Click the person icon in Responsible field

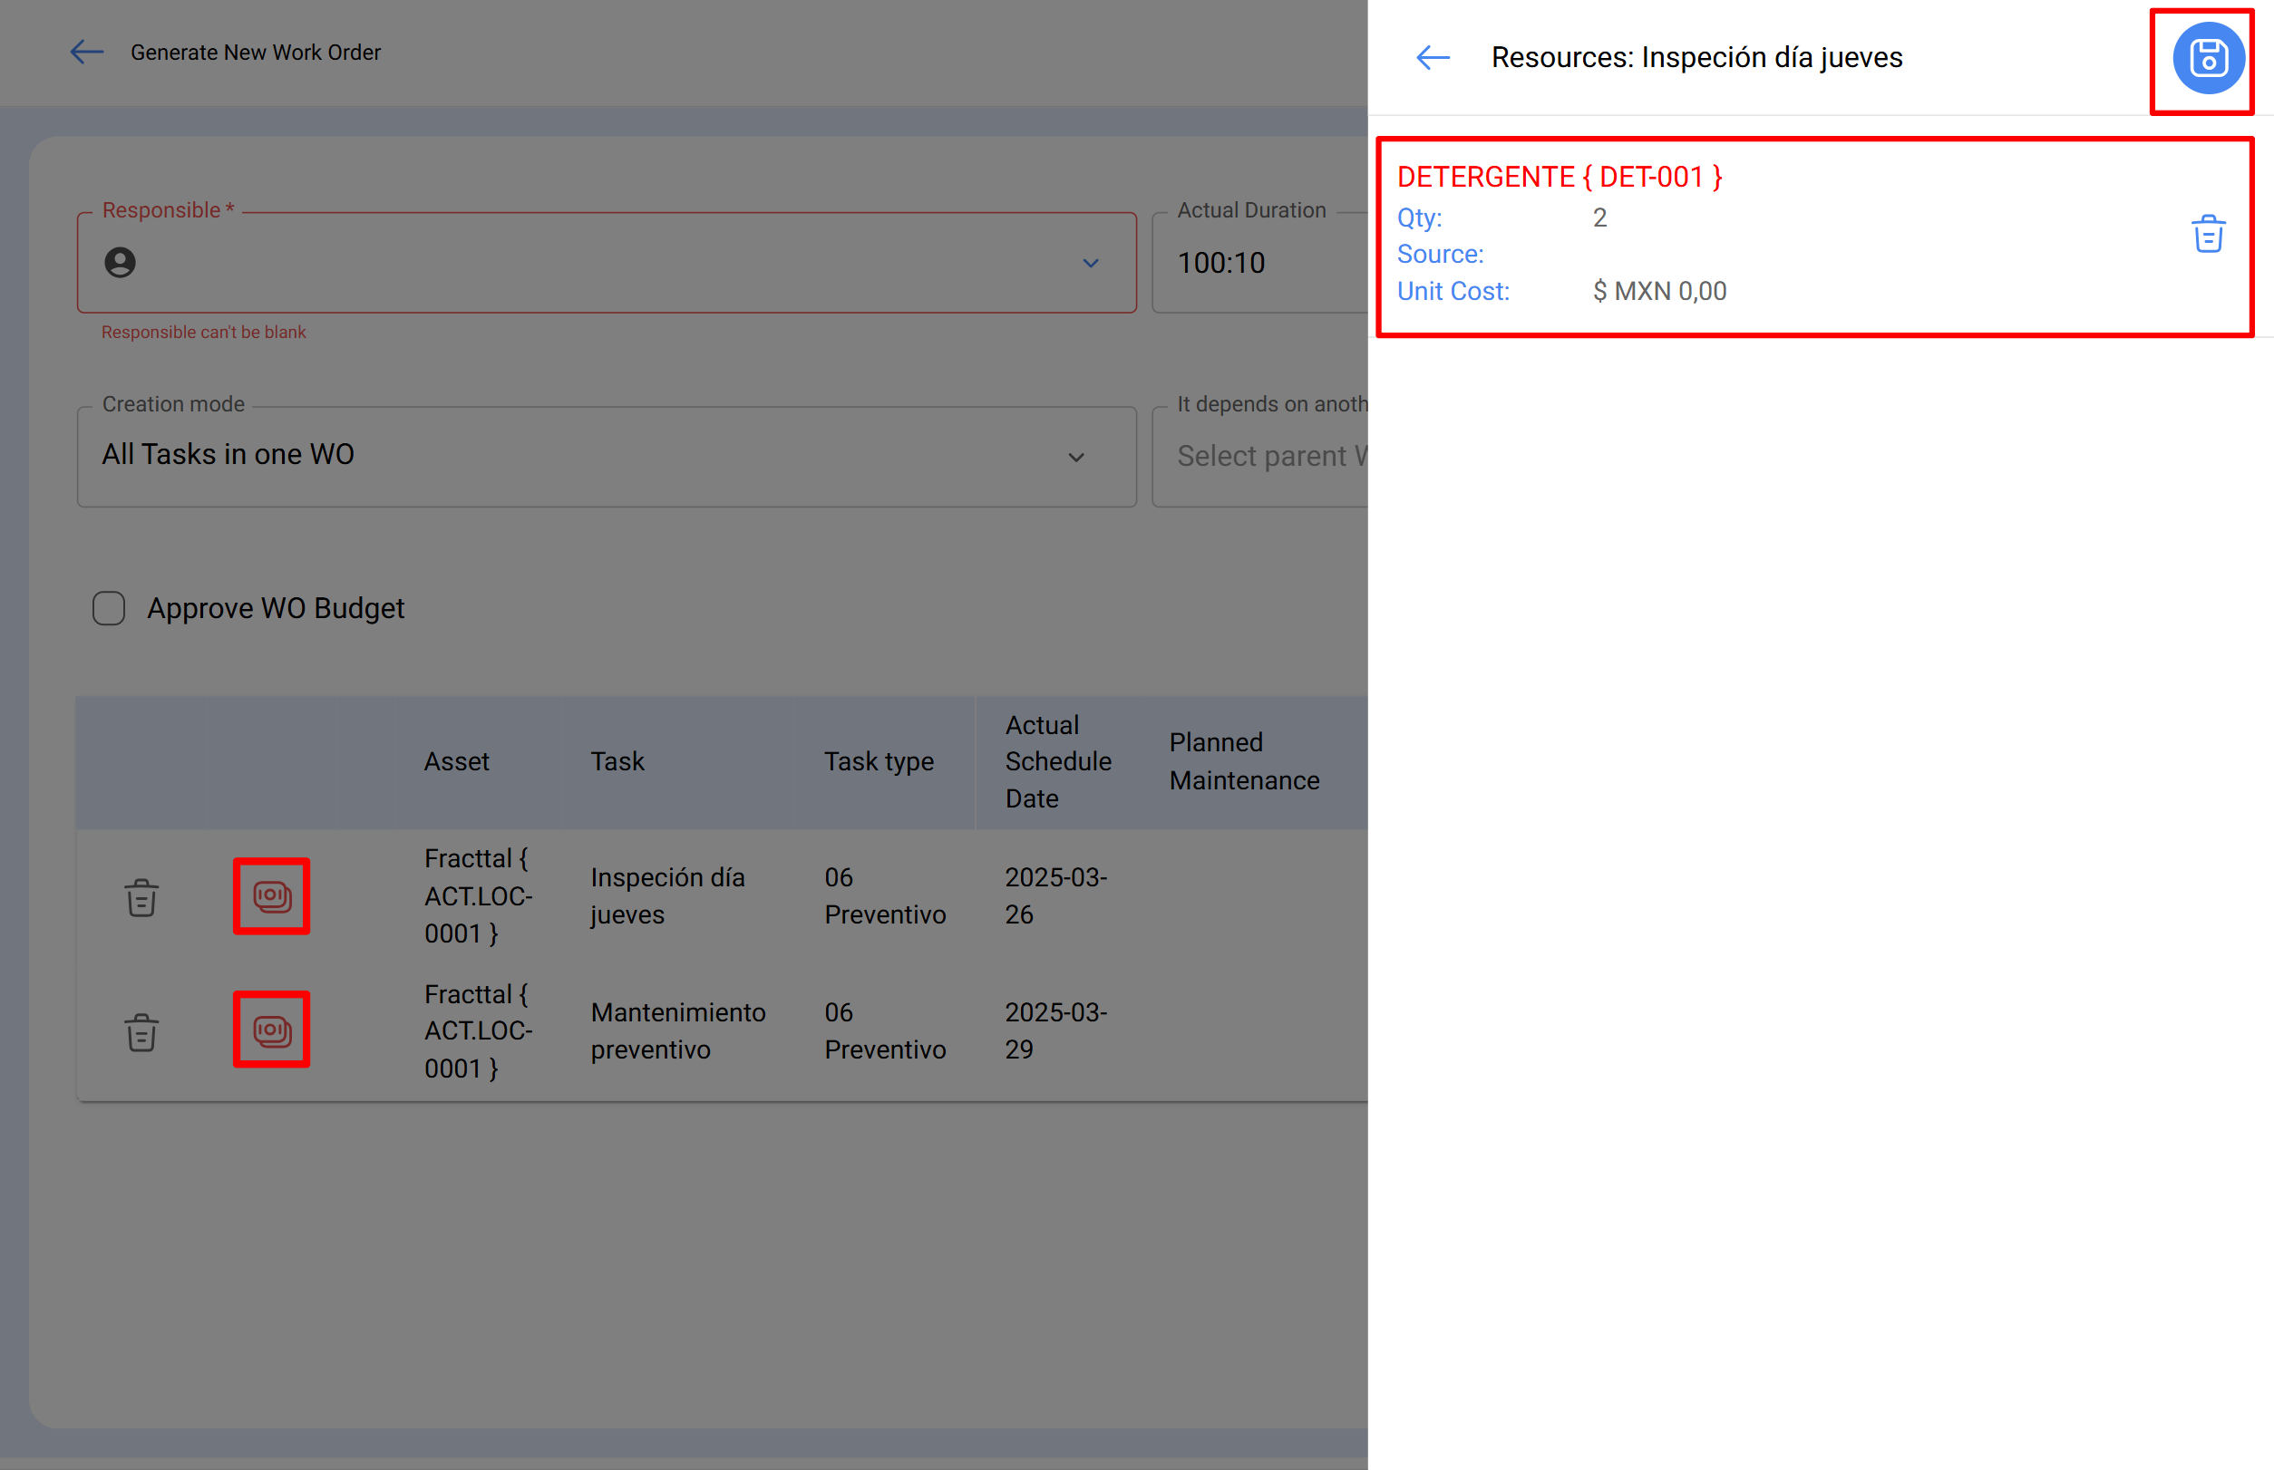point(121,263)
